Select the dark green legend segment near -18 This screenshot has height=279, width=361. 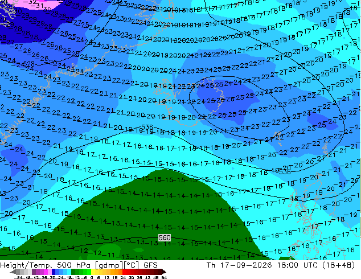[x=73, y=272]
